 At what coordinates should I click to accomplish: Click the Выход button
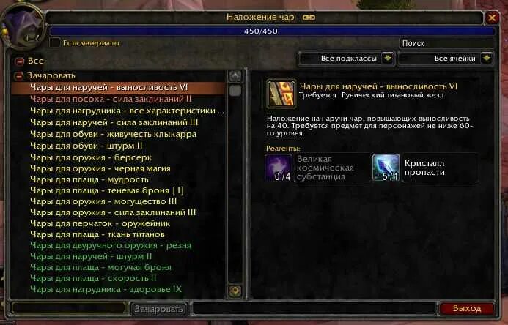[x=467, y=308]
